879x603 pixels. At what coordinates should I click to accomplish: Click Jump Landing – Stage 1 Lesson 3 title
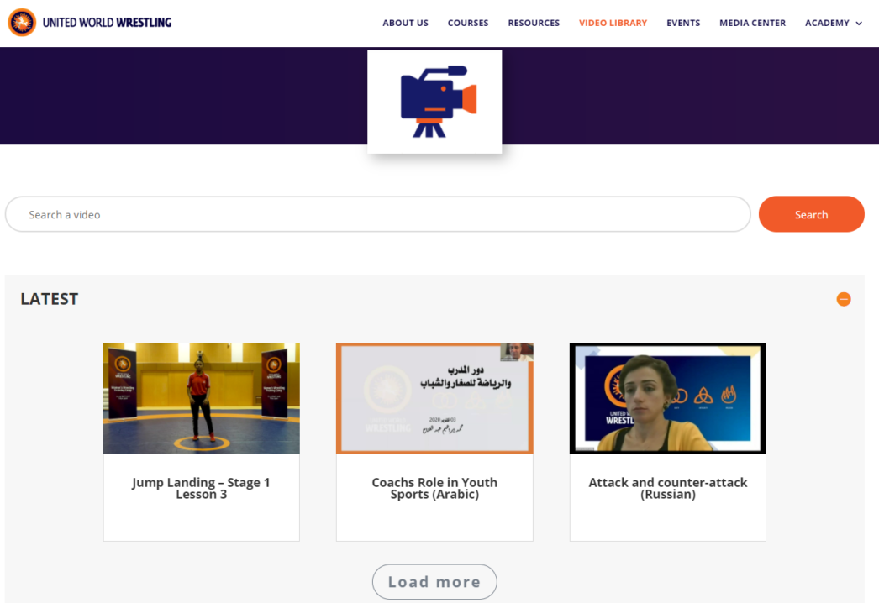pyautogui.click(x=201, y=488)
